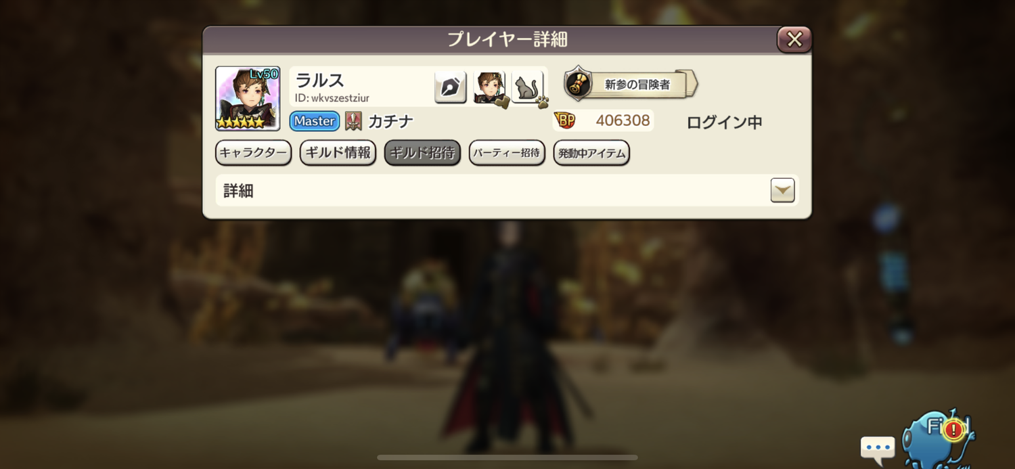1015x469 pixels.
Task: Click the blue Master rank badge
Action: pos(315,121)
